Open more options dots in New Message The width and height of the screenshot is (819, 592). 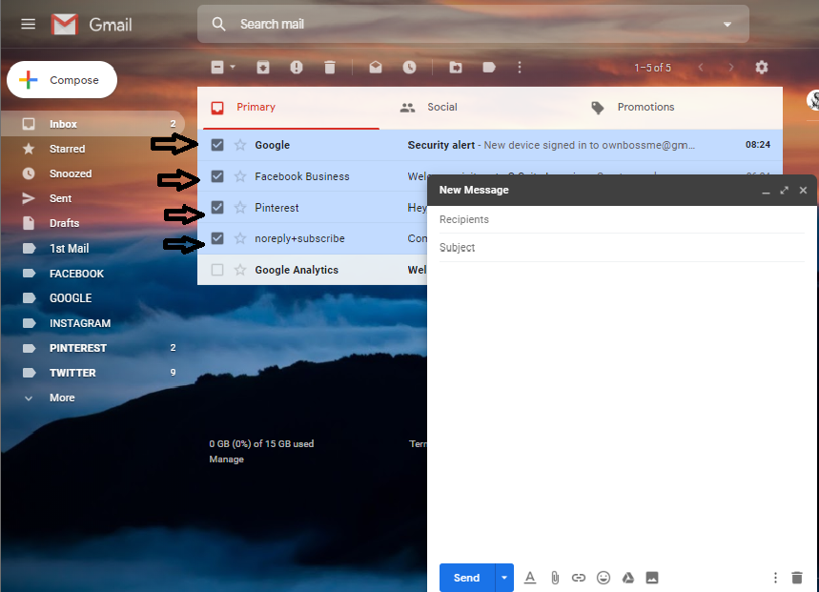(x=775, y=578)
